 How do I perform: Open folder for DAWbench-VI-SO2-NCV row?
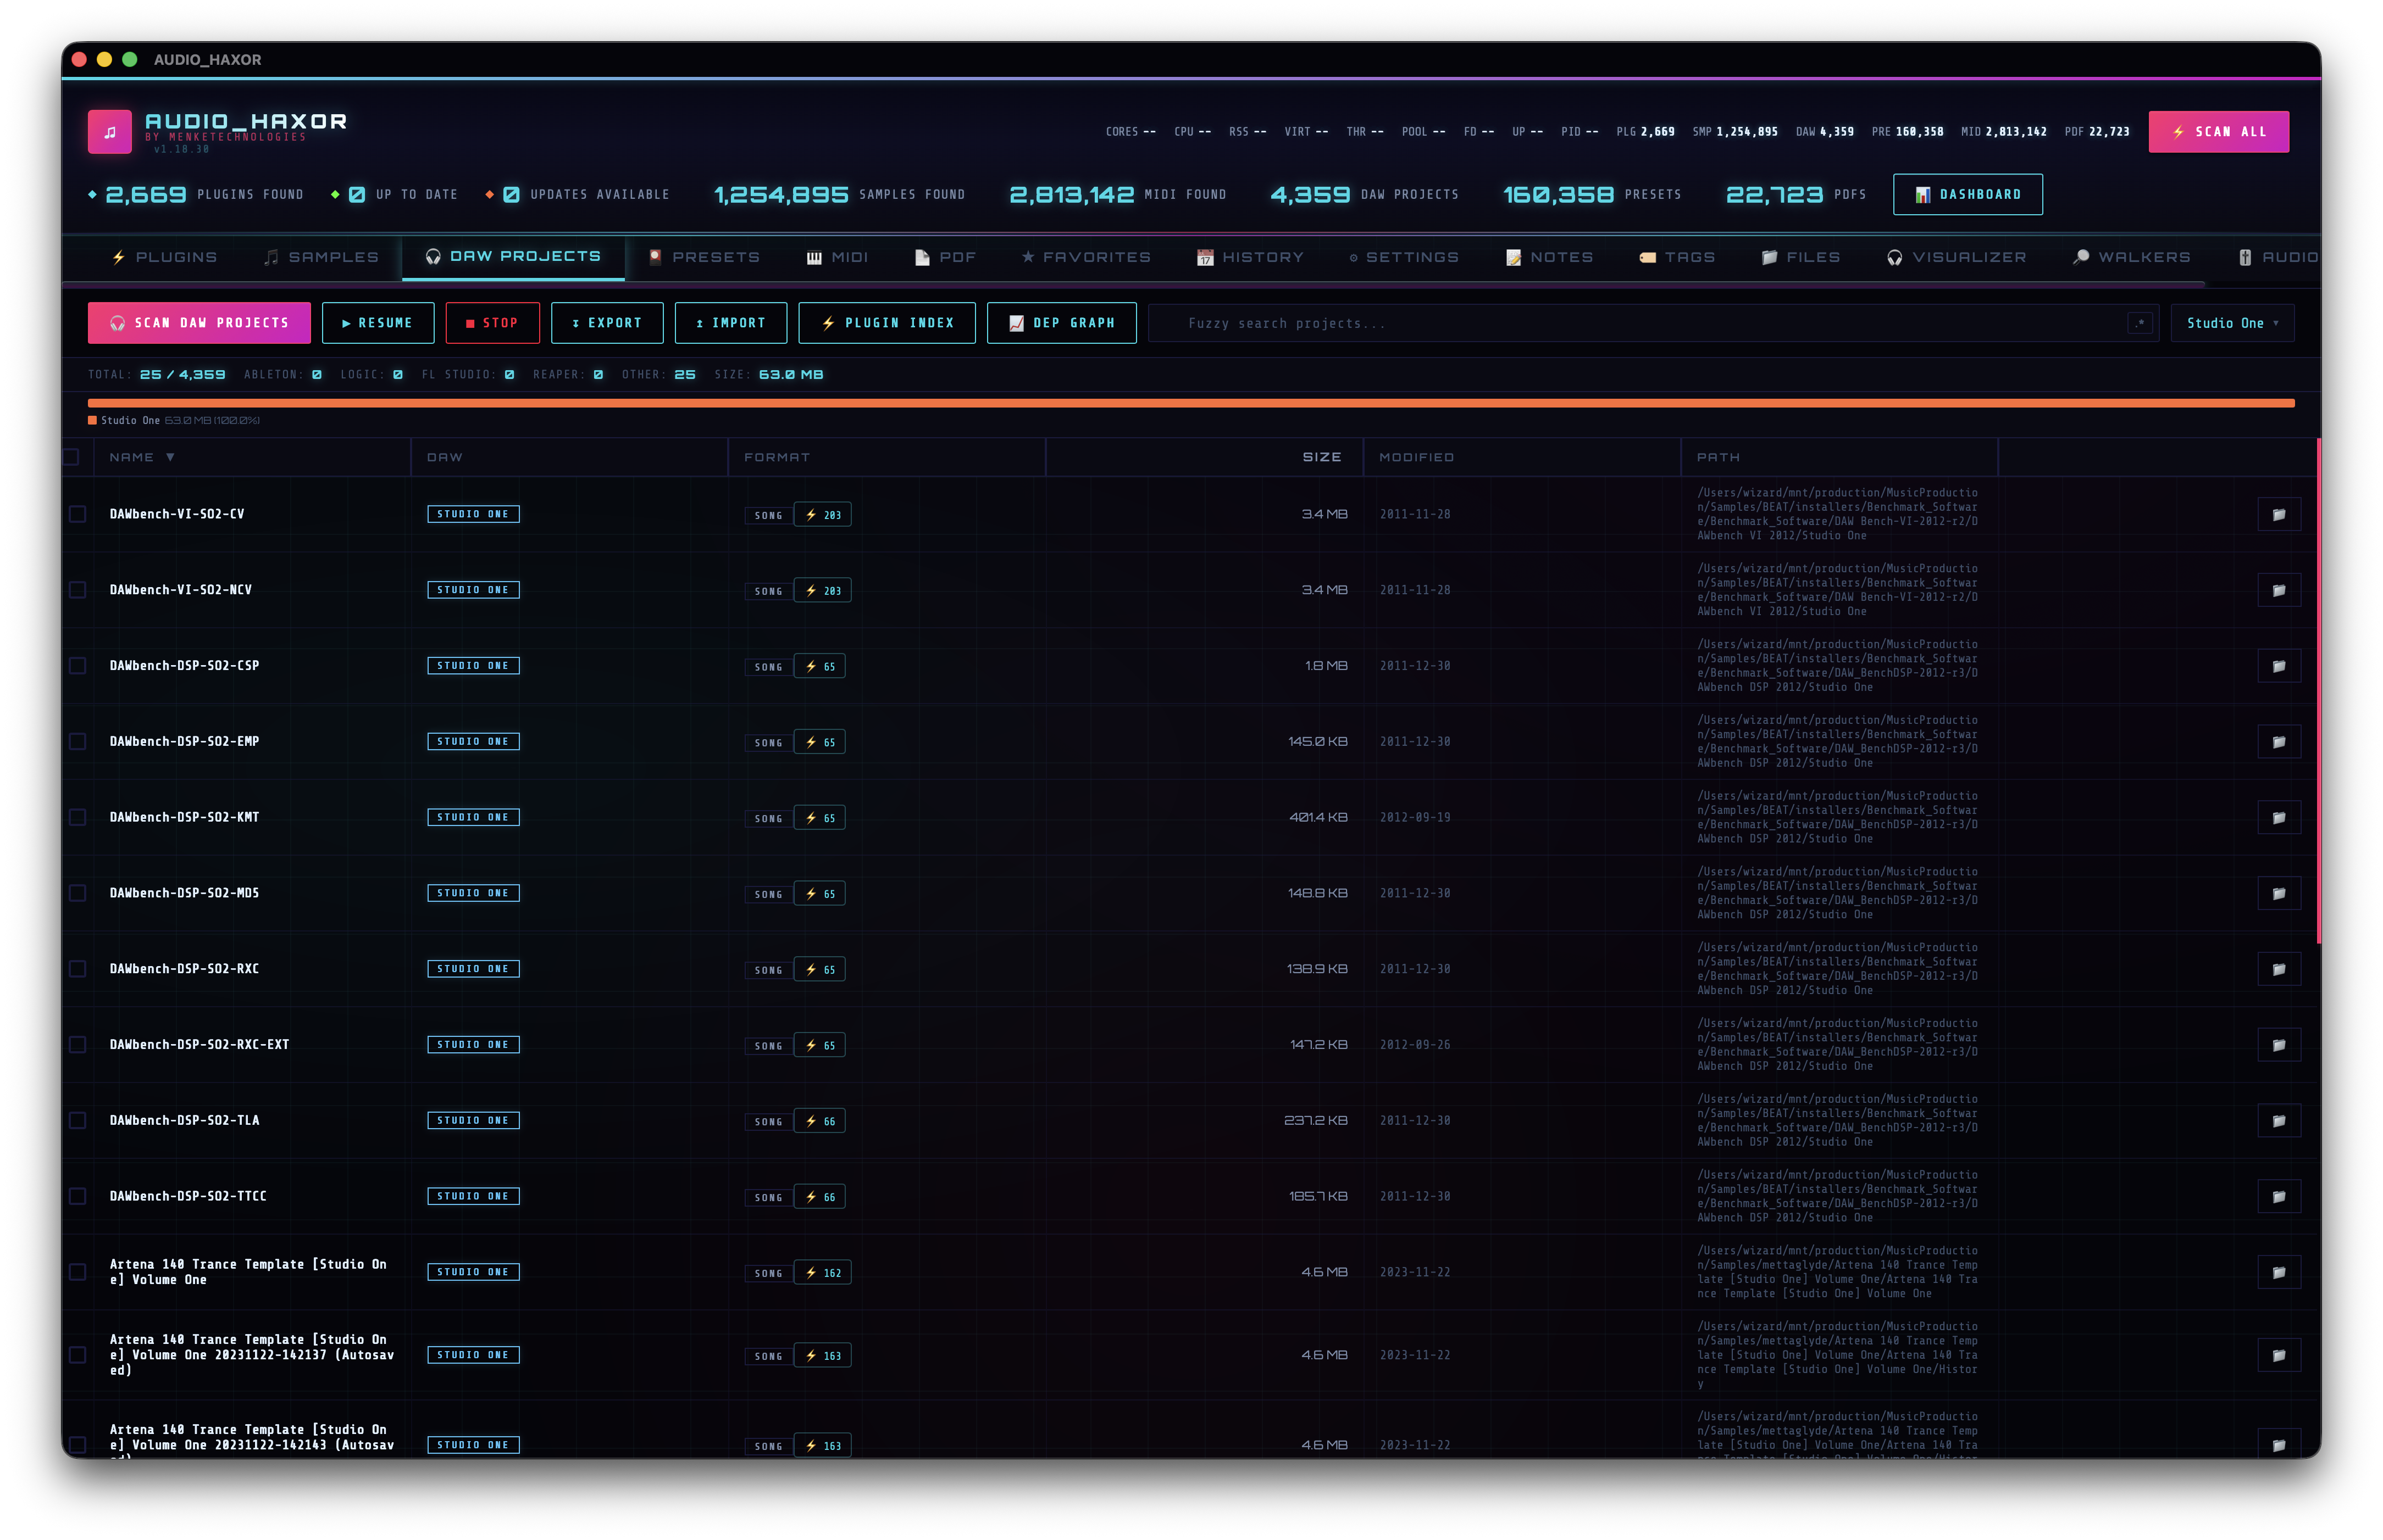click(2278, 590)
